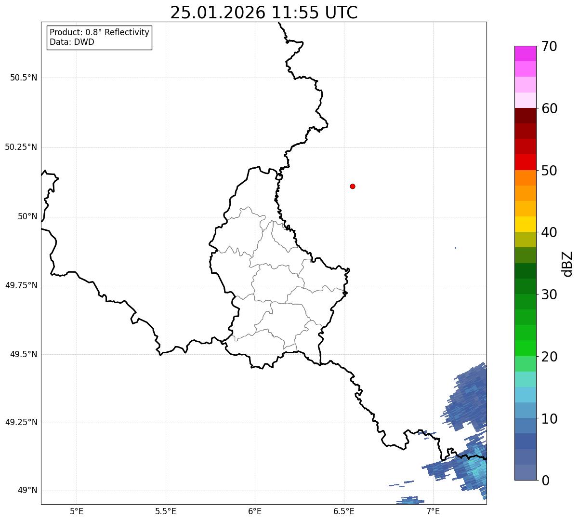The image size is (579, 521).
Task: Click the colorbar tick label 40
Action: click(x=549, y=232)
